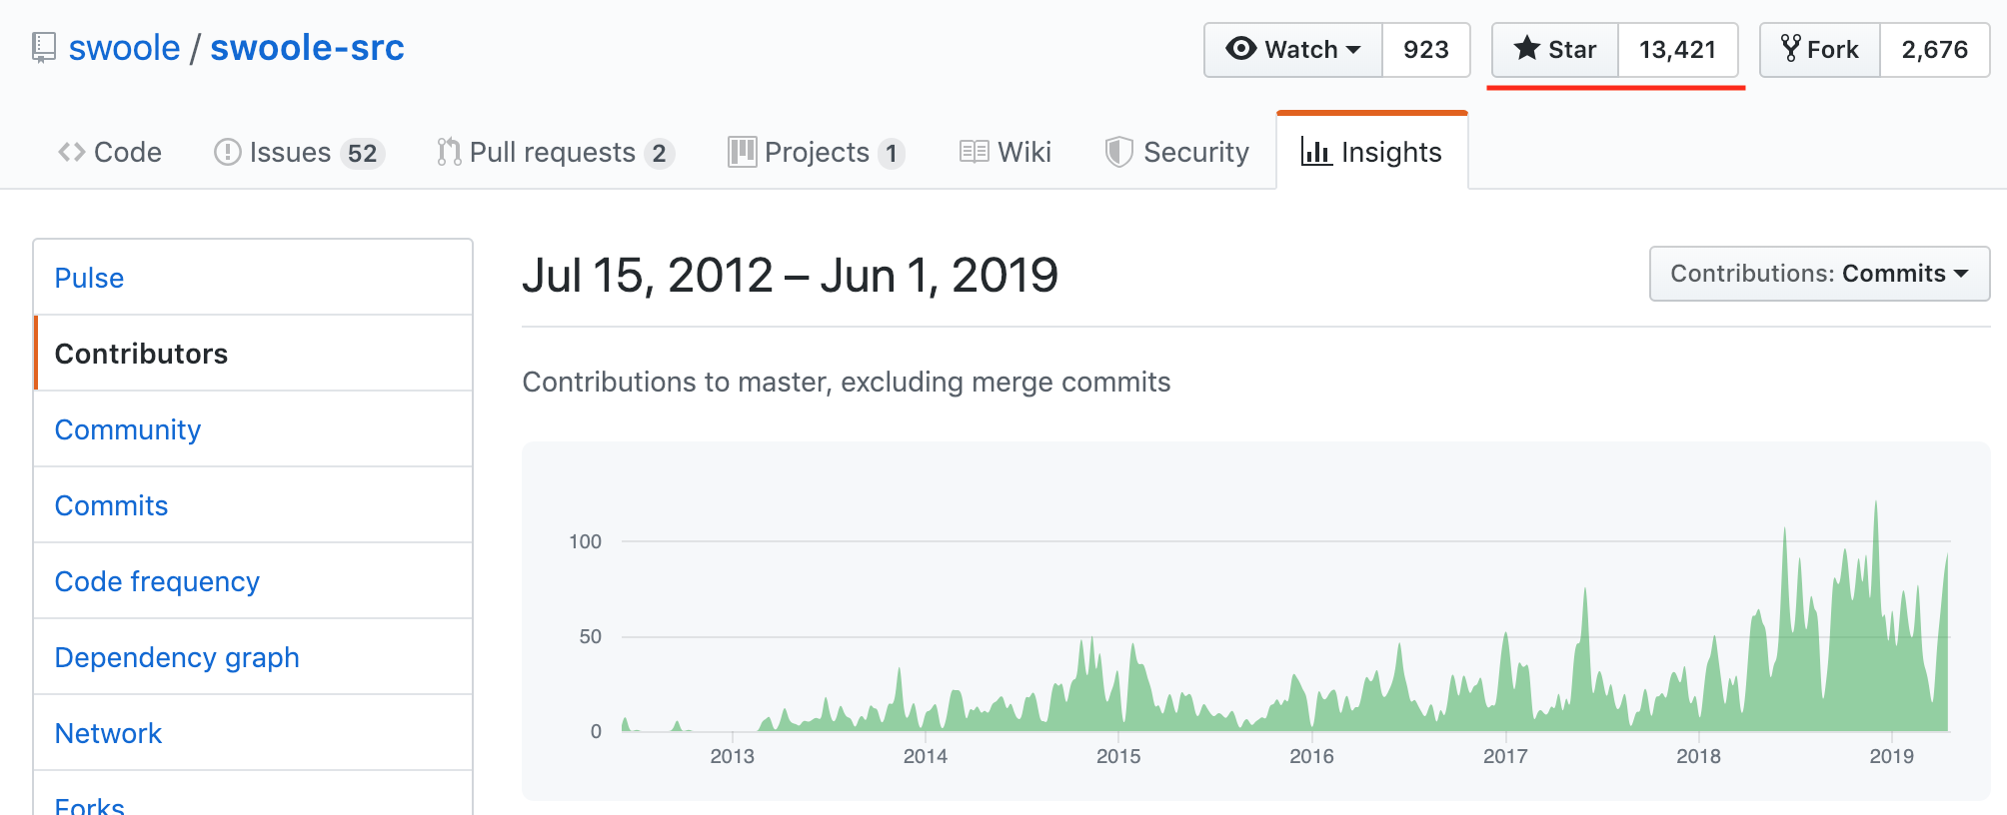Open the Code tab
2007x815 pixels.
(x=110, y=152)
